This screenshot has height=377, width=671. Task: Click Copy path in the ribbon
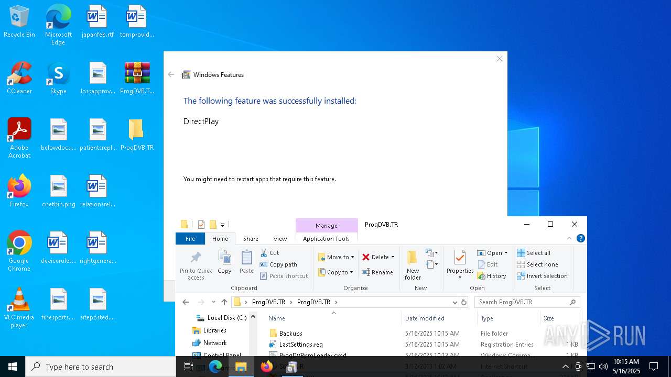tap(278, 264)
